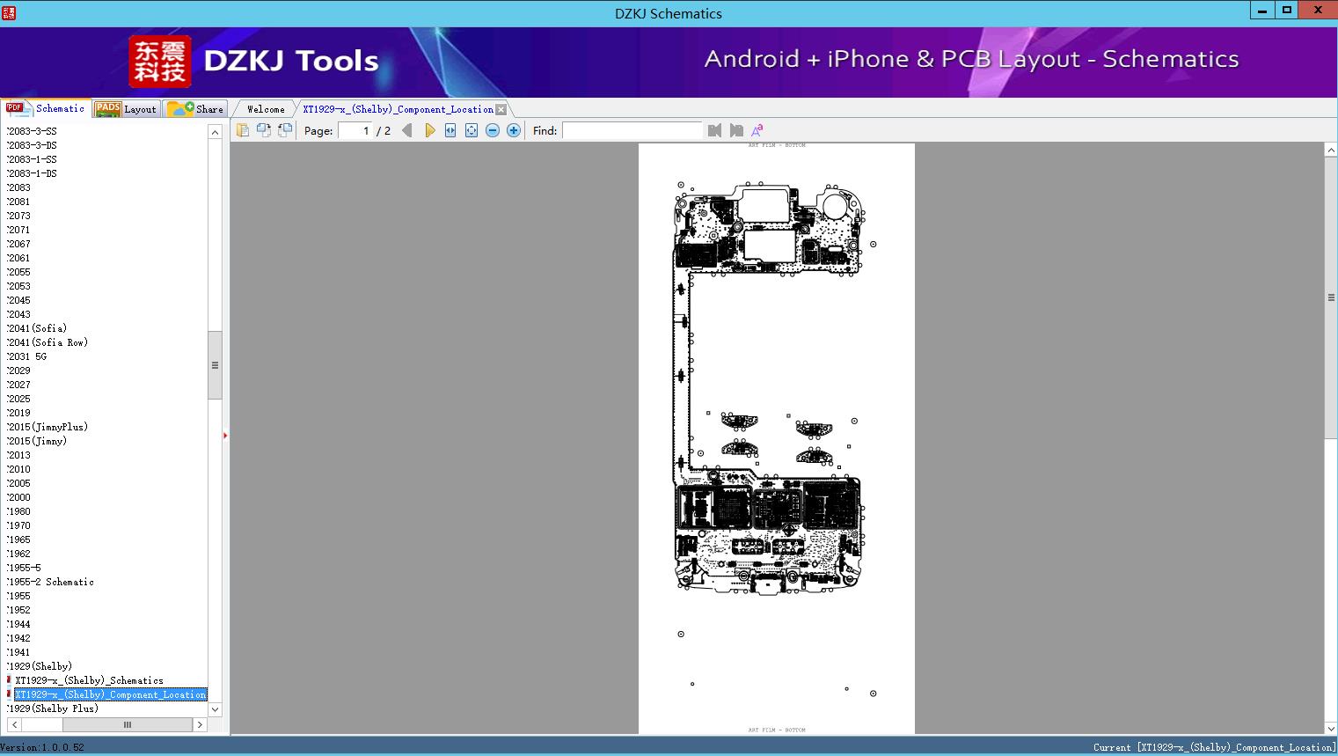
Task: Switch to the Welcome document tab
Action: tap(265, 109)
